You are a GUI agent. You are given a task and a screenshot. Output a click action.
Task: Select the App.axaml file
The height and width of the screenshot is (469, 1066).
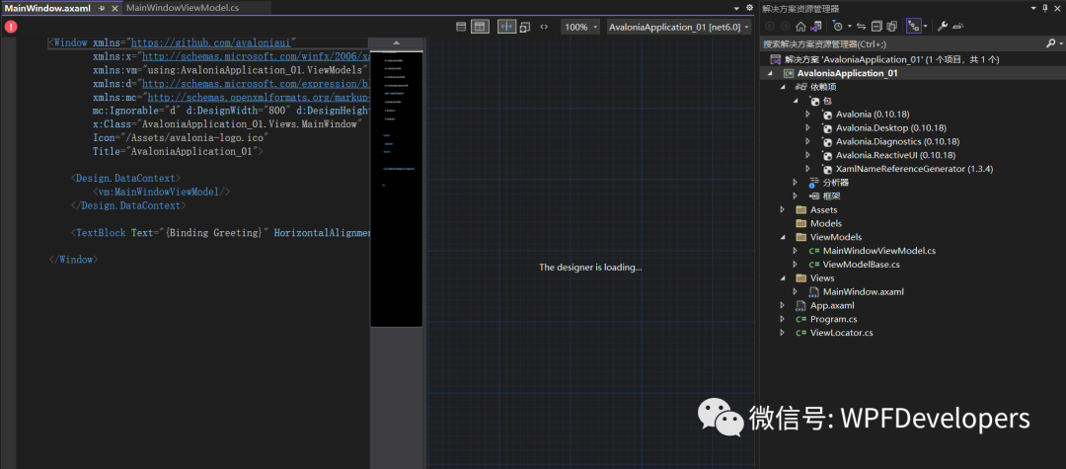coord(832,305)
